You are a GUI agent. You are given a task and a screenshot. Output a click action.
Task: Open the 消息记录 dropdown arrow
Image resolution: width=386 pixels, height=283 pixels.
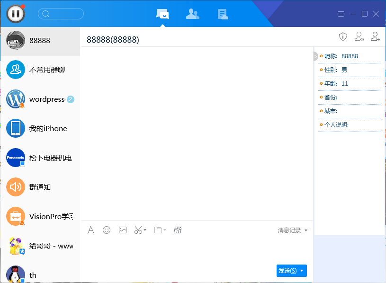[x=306, y=230]
